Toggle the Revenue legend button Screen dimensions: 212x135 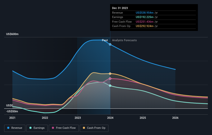(x=15, y=128)
